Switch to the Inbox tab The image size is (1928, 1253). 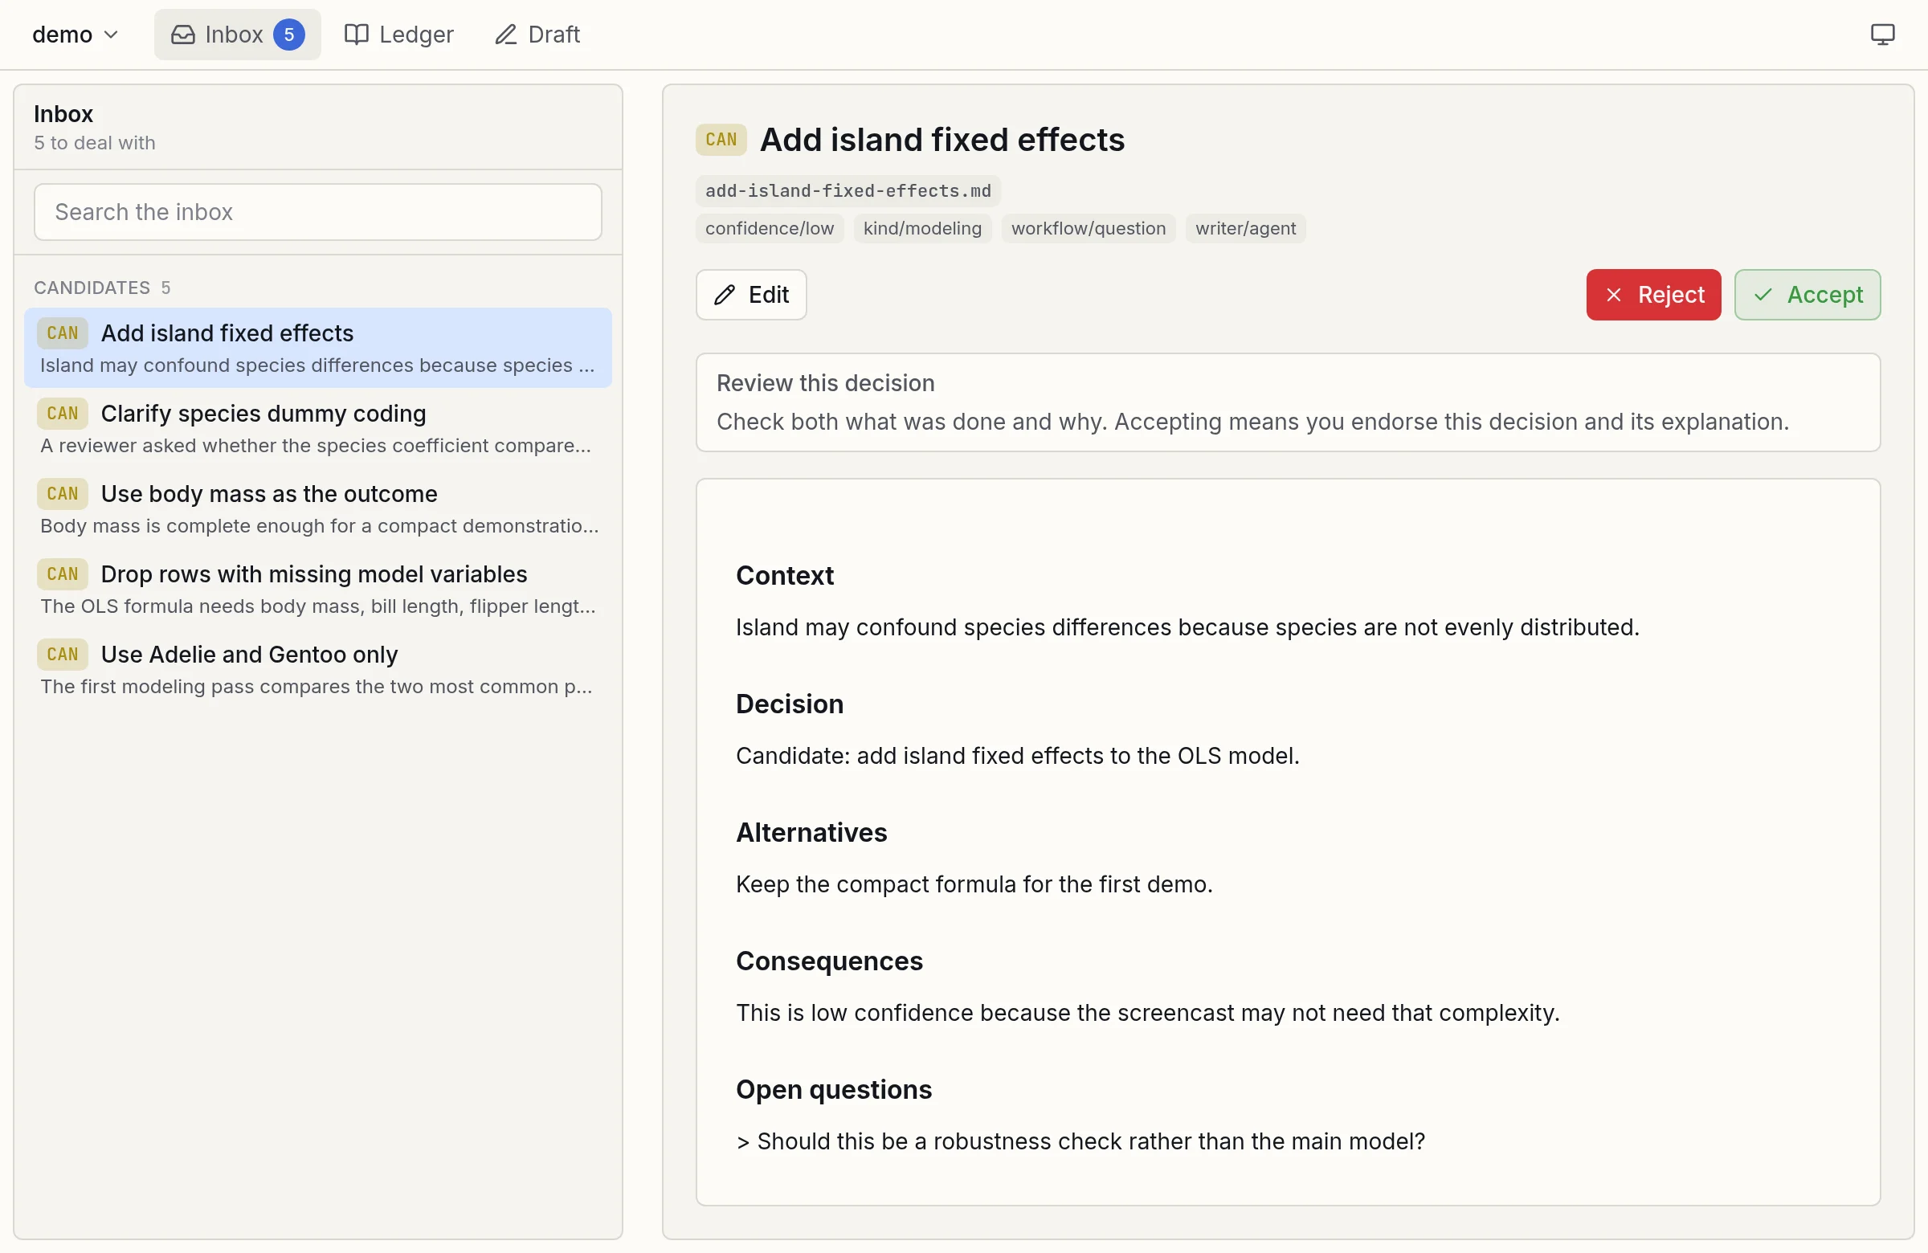click(x=237, y=34)
